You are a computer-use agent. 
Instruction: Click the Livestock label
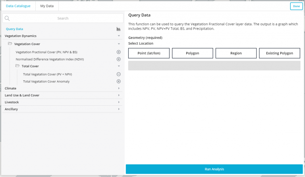click(12, 102)
